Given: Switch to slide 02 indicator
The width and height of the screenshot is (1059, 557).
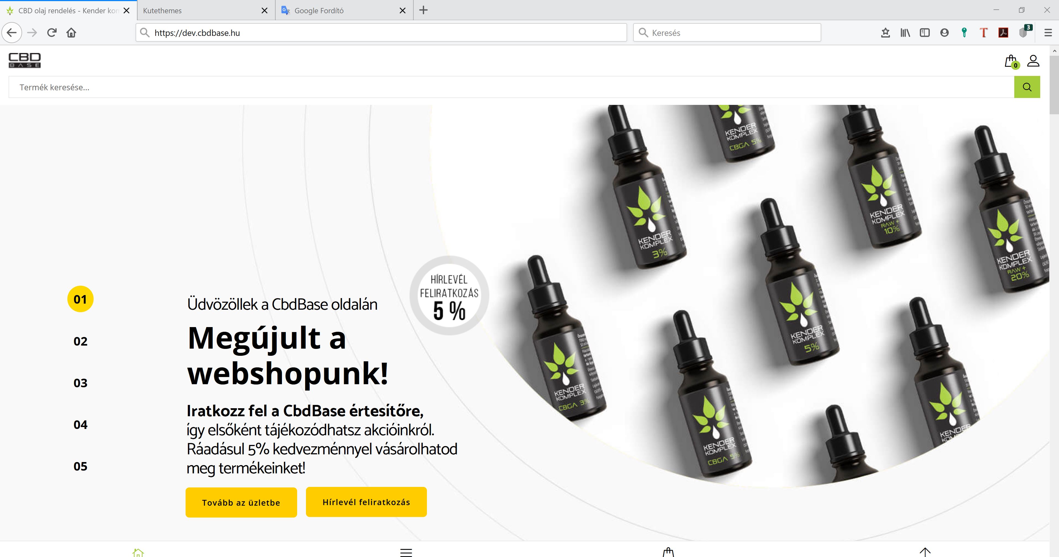Looking at the screenshot, I should click(x=81, y=341).
